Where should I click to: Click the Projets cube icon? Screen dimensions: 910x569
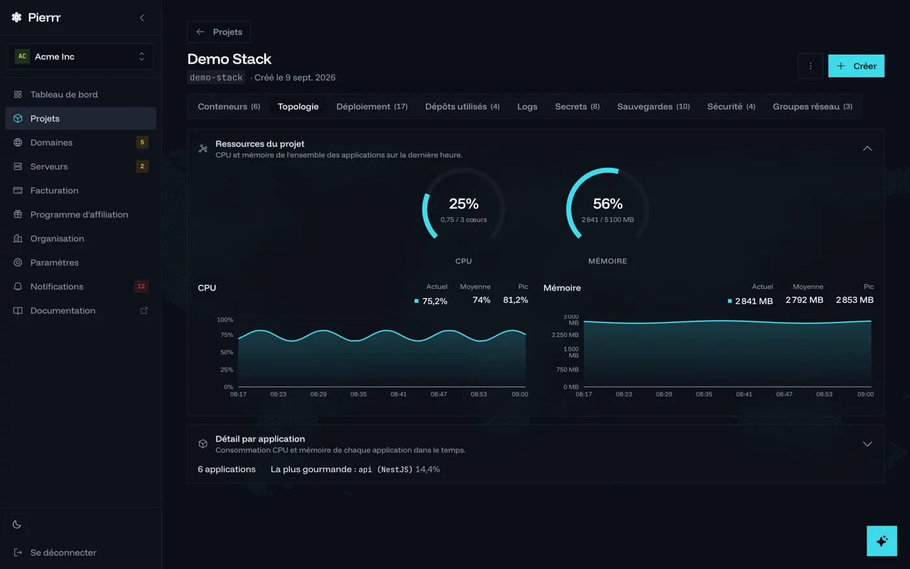point(18,118)
